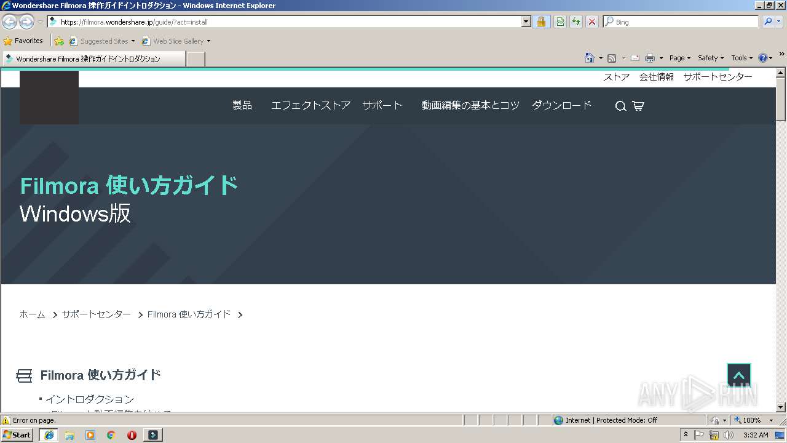Click the volume speaker tray icon

pyautogui.click(x=728, y=435)
